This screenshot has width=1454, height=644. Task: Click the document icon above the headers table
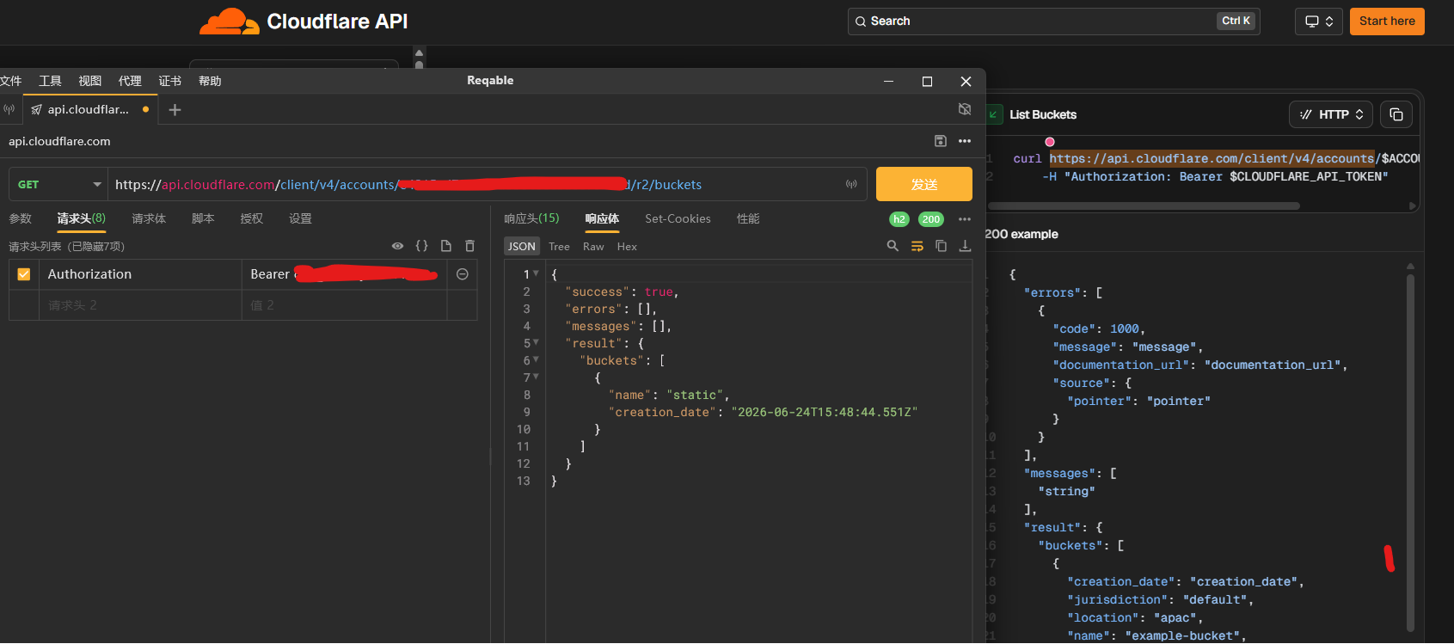tap(445, 246)
